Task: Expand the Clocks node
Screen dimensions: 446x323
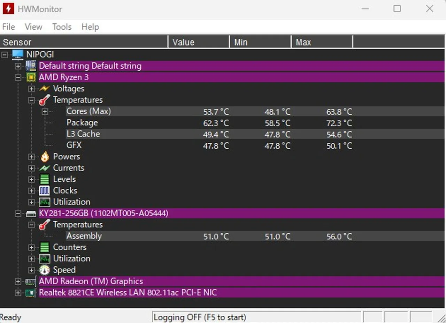Action: coord(32,191)
